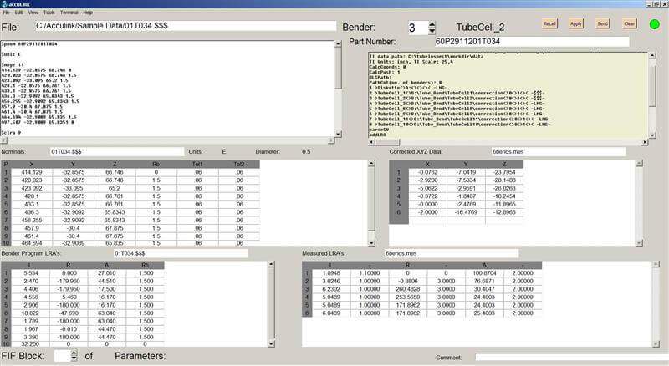Decrease FIF Block value with down arrow
Screen dimensions: 669x366
point(74,358)
